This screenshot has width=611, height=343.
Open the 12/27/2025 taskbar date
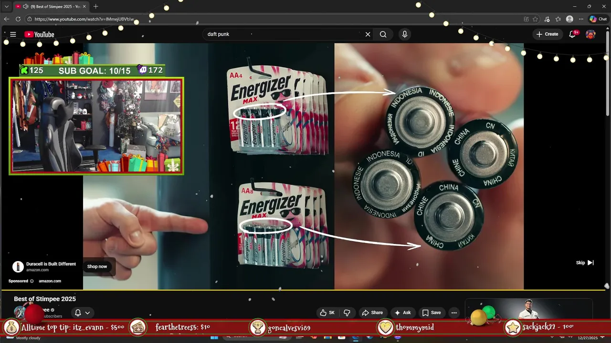pyautogui.click(x=588, y=338)
